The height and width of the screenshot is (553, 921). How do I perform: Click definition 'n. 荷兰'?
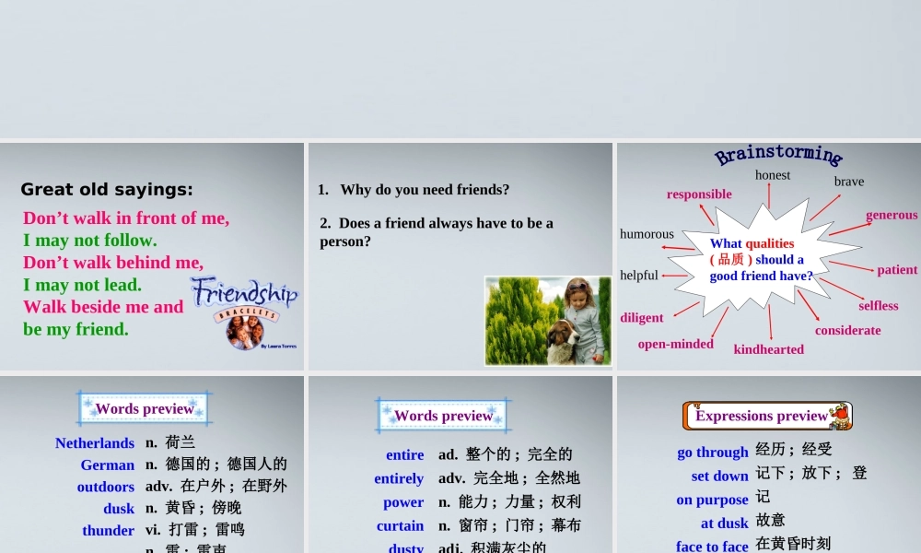[x=170, y=442]
